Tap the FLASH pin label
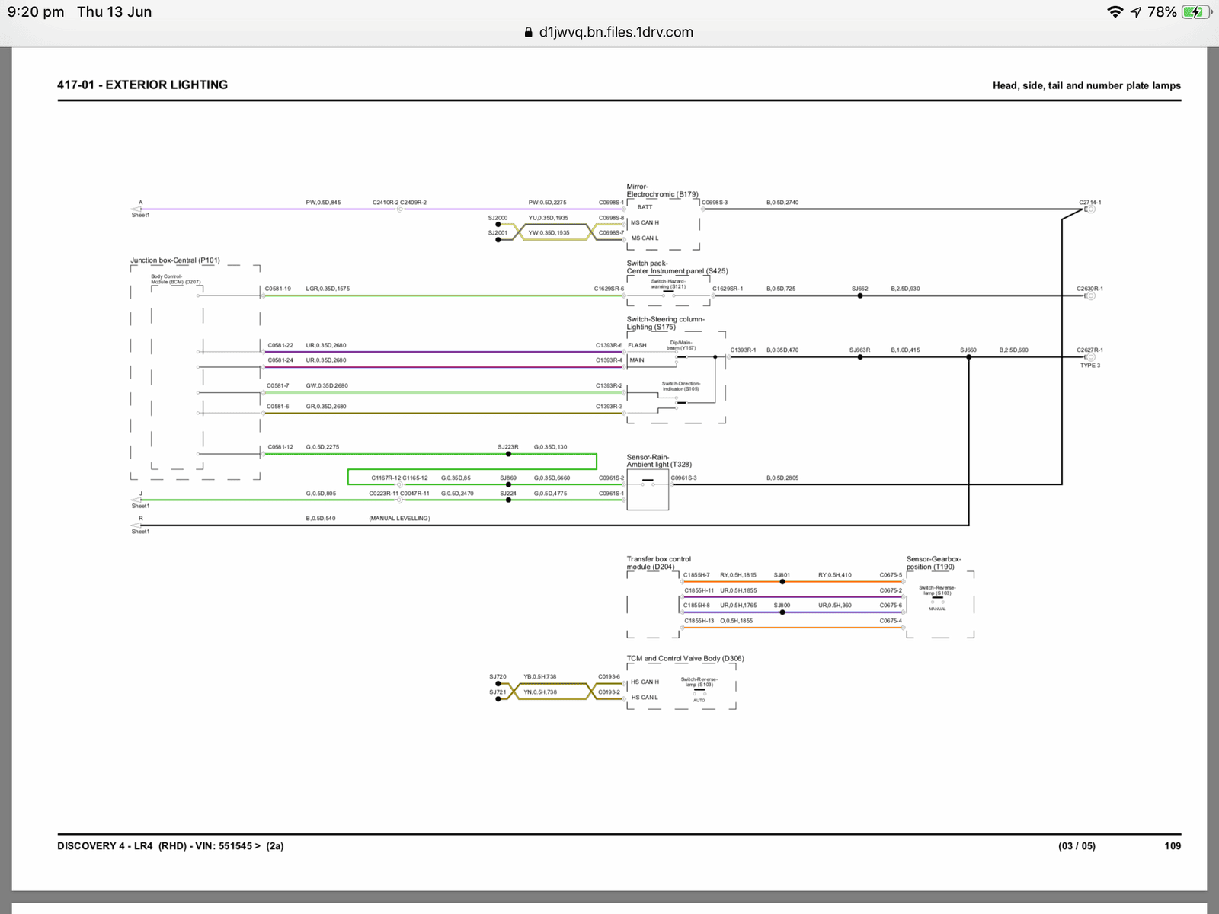 [x=637, y=345]
